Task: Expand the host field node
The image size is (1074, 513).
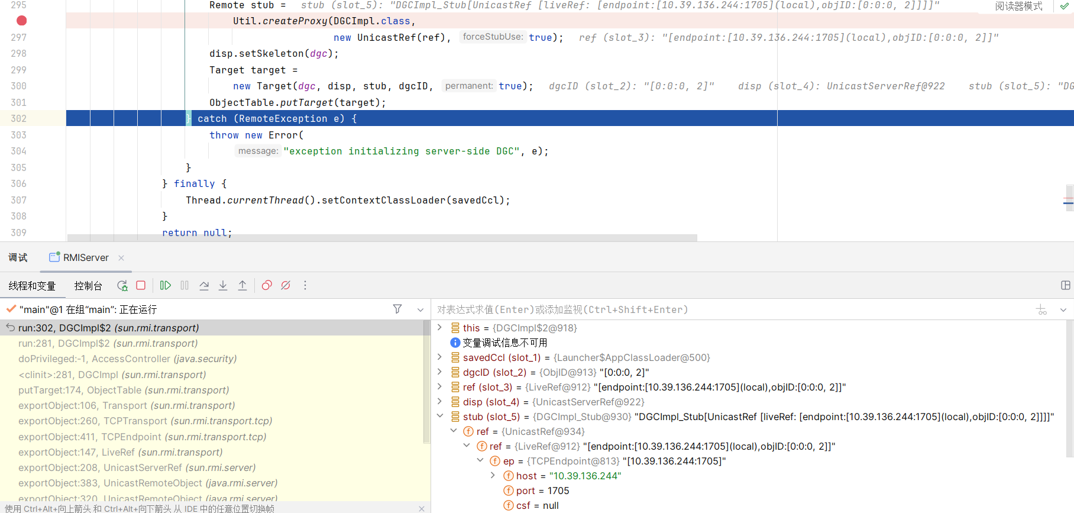Action: coord(493,475)
